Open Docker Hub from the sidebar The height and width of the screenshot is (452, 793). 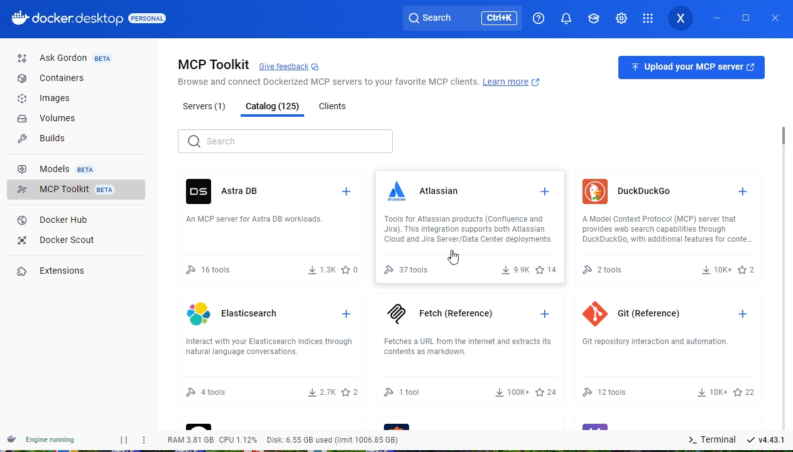pyautogui.click(x=75, y=220)
